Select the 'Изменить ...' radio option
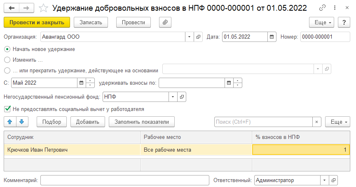 [x=7, y=60]
